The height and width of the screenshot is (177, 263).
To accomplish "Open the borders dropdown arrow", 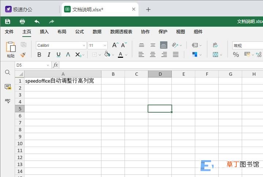I will (100, 55).
